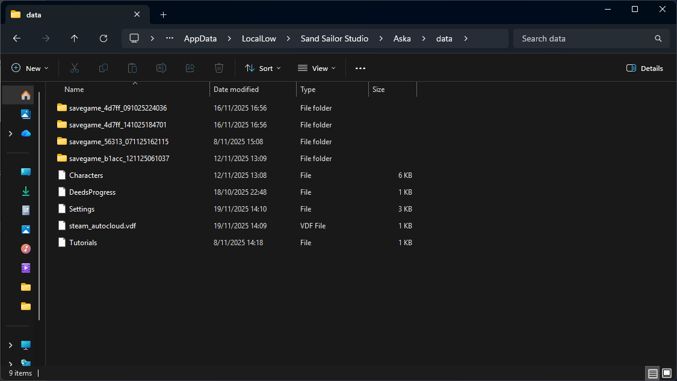677x381 pixels.
Task: Switch to large thumbnails view in status bar
Action: pos(666,373)
